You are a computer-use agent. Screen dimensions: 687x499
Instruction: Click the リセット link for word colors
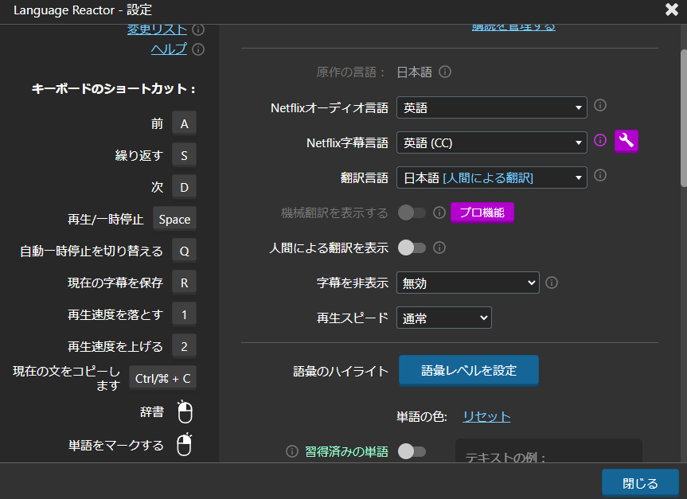point(486,416)
